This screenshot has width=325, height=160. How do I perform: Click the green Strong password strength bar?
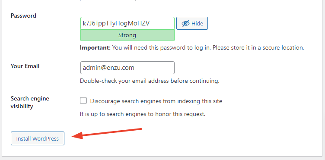point(127,35)
